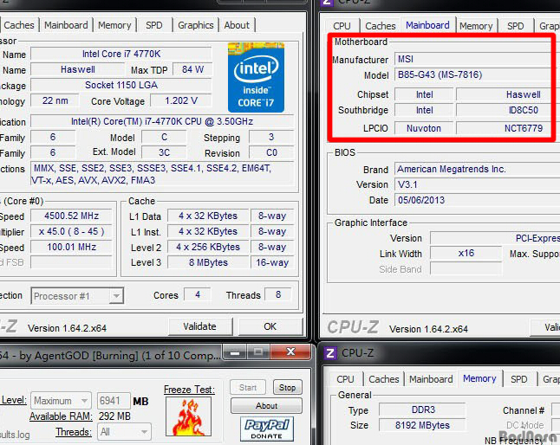This screenshot has width=560, height=445.
Task: Click the BIOS version field V3.1
Action: (477, 184)
